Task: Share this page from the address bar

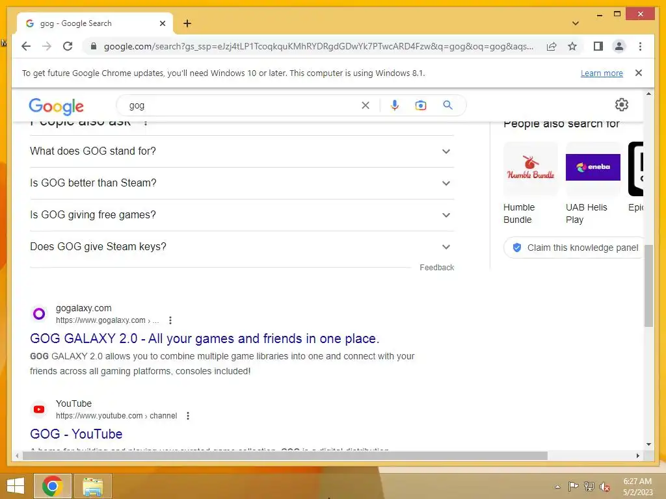Action: tap(552, 46)
